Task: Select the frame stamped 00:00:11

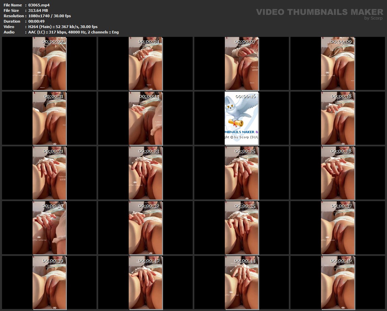Action: point(49,118)
